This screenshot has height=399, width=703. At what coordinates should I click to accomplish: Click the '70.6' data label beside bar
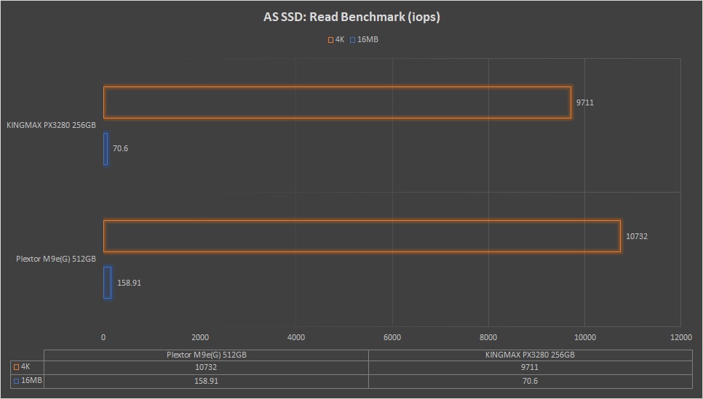(120, 148)
